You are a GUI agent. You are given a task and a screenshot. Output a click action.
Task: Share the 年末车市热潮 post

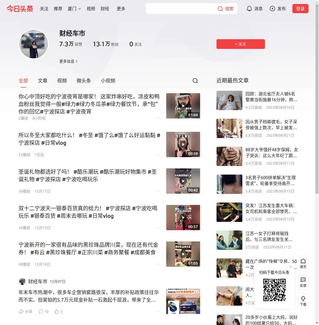point(26,312)
